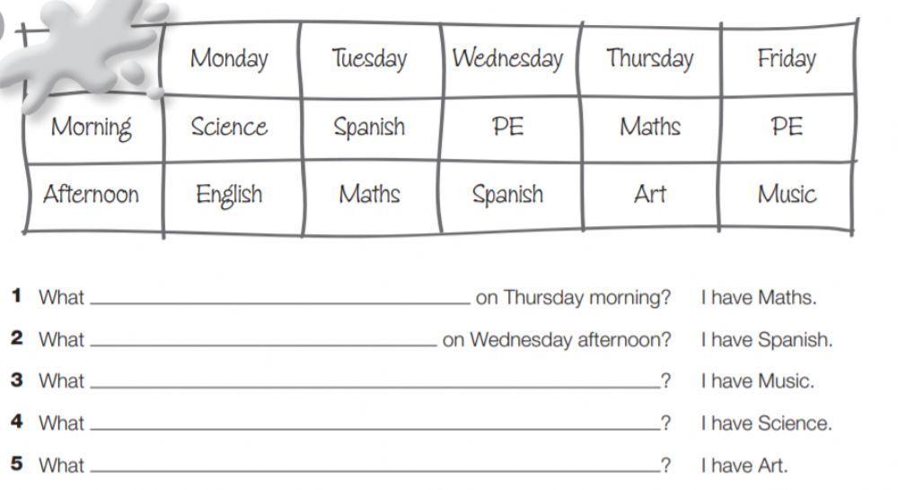Screen dimensions: 898x490
Task: Click the PE cell under Wednesday
Action: coord(507,127)
